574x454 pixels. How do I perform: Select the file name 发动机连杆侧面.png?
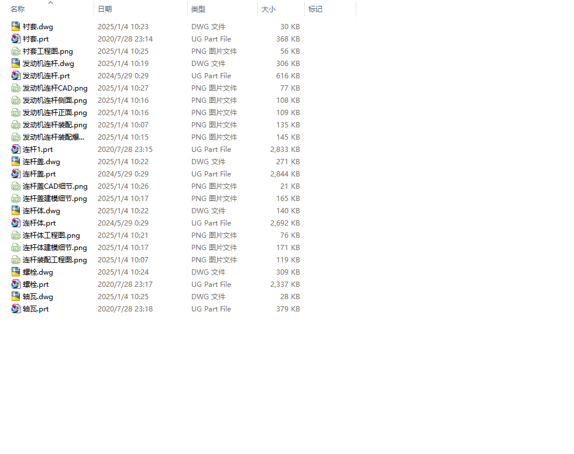coord(55,100)
